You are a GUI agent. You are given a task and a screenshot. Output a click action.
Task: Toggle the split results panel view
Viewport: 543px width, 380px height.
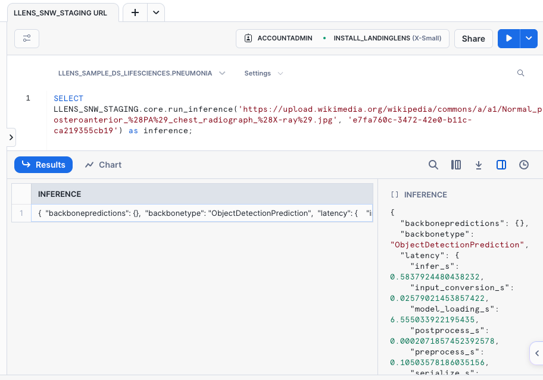[501, 165]
